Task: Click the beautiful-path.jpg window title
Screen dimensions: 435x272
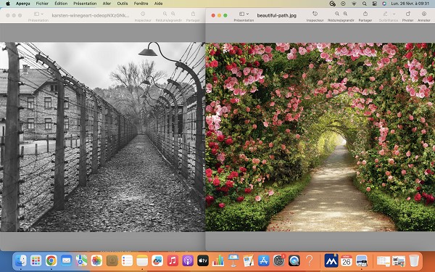Action: (x=277, y=15)
